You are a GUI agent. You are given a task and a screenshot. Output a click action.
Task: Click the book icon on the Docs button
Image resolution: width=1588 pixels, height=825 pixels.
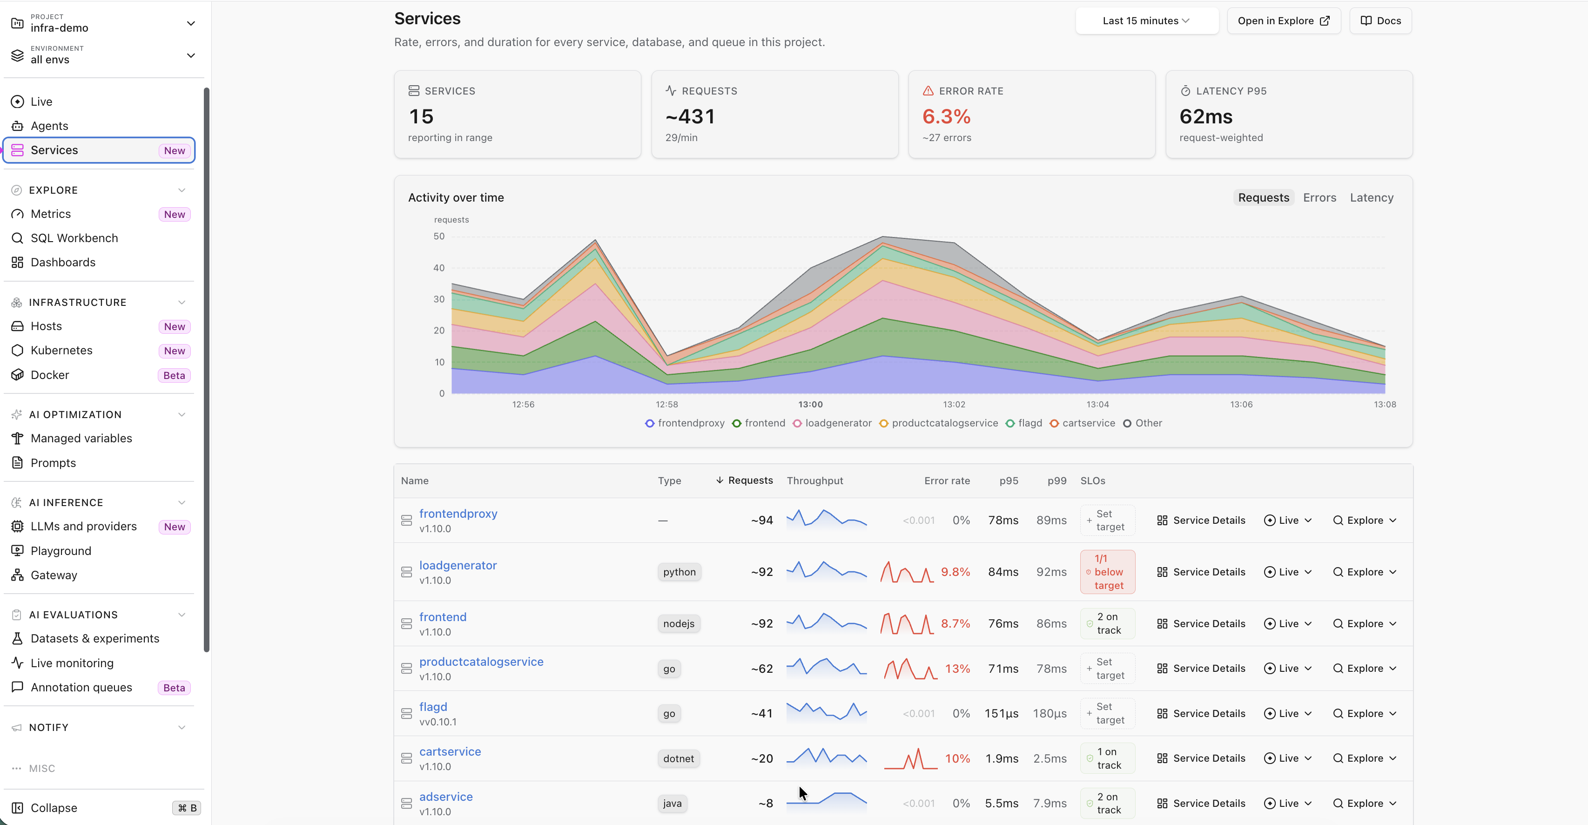click(1366, 21)
